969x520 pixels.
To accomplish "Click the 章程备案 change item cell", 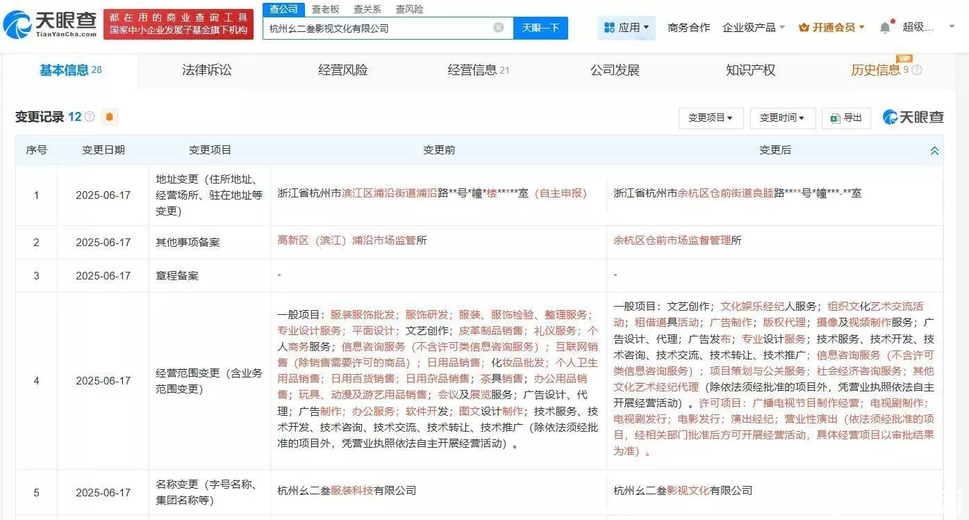I will (x=210, y=275).
